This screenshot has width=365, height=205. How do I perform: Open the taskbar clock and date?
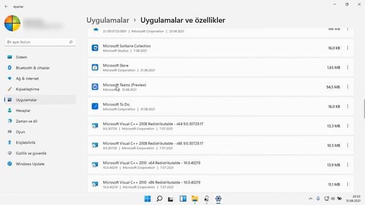(354, 199)
